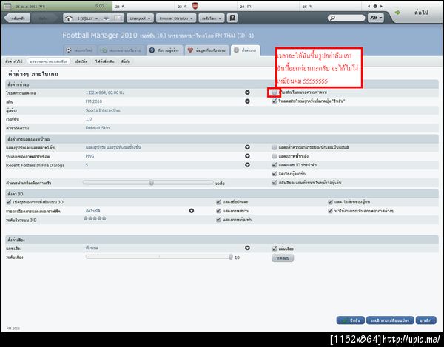Select date 25 on the calendar strip

pyautogui.click(x=331, y=6)
